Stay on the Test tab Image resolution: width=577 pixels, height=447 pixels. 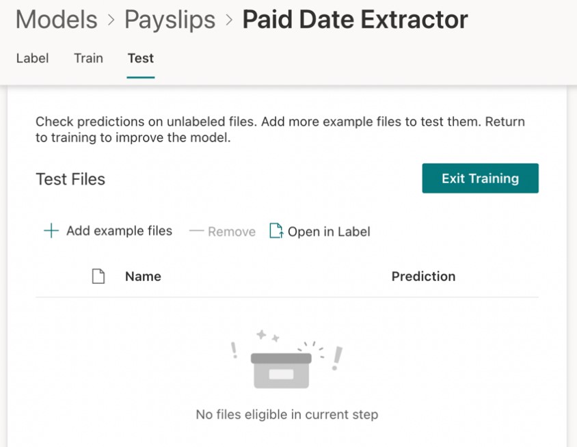pyautogui.click(x=140, y=58)
